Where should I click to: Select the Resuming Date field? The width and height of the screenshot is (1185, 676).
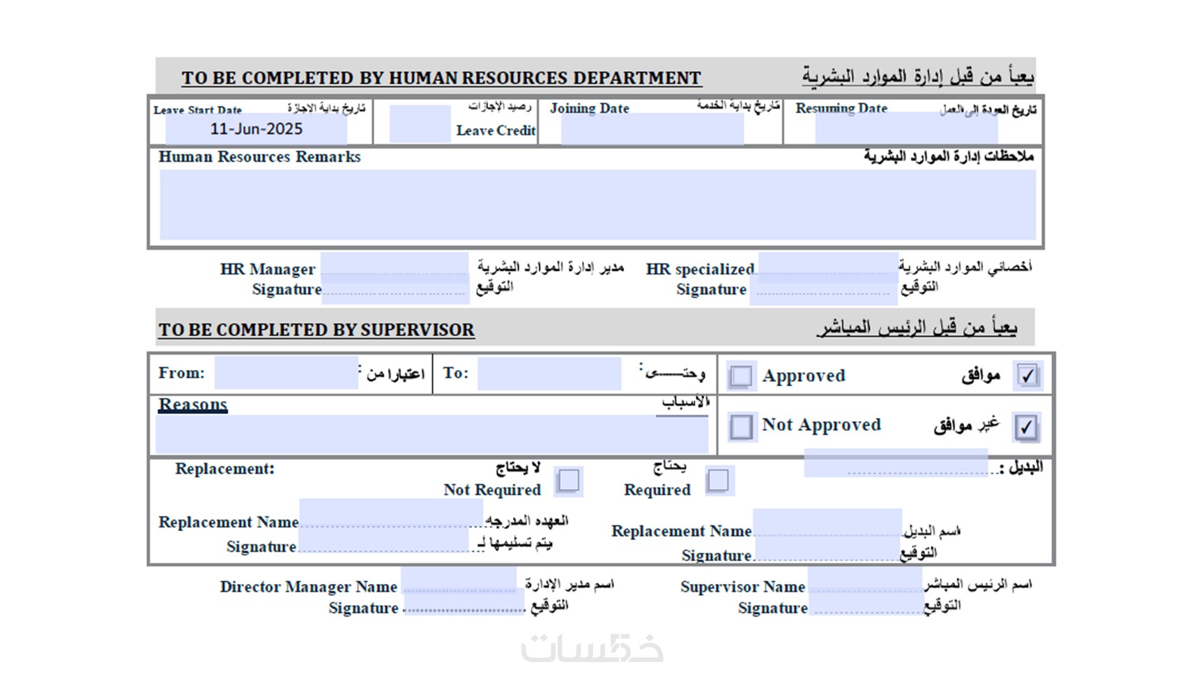point(906,129)
